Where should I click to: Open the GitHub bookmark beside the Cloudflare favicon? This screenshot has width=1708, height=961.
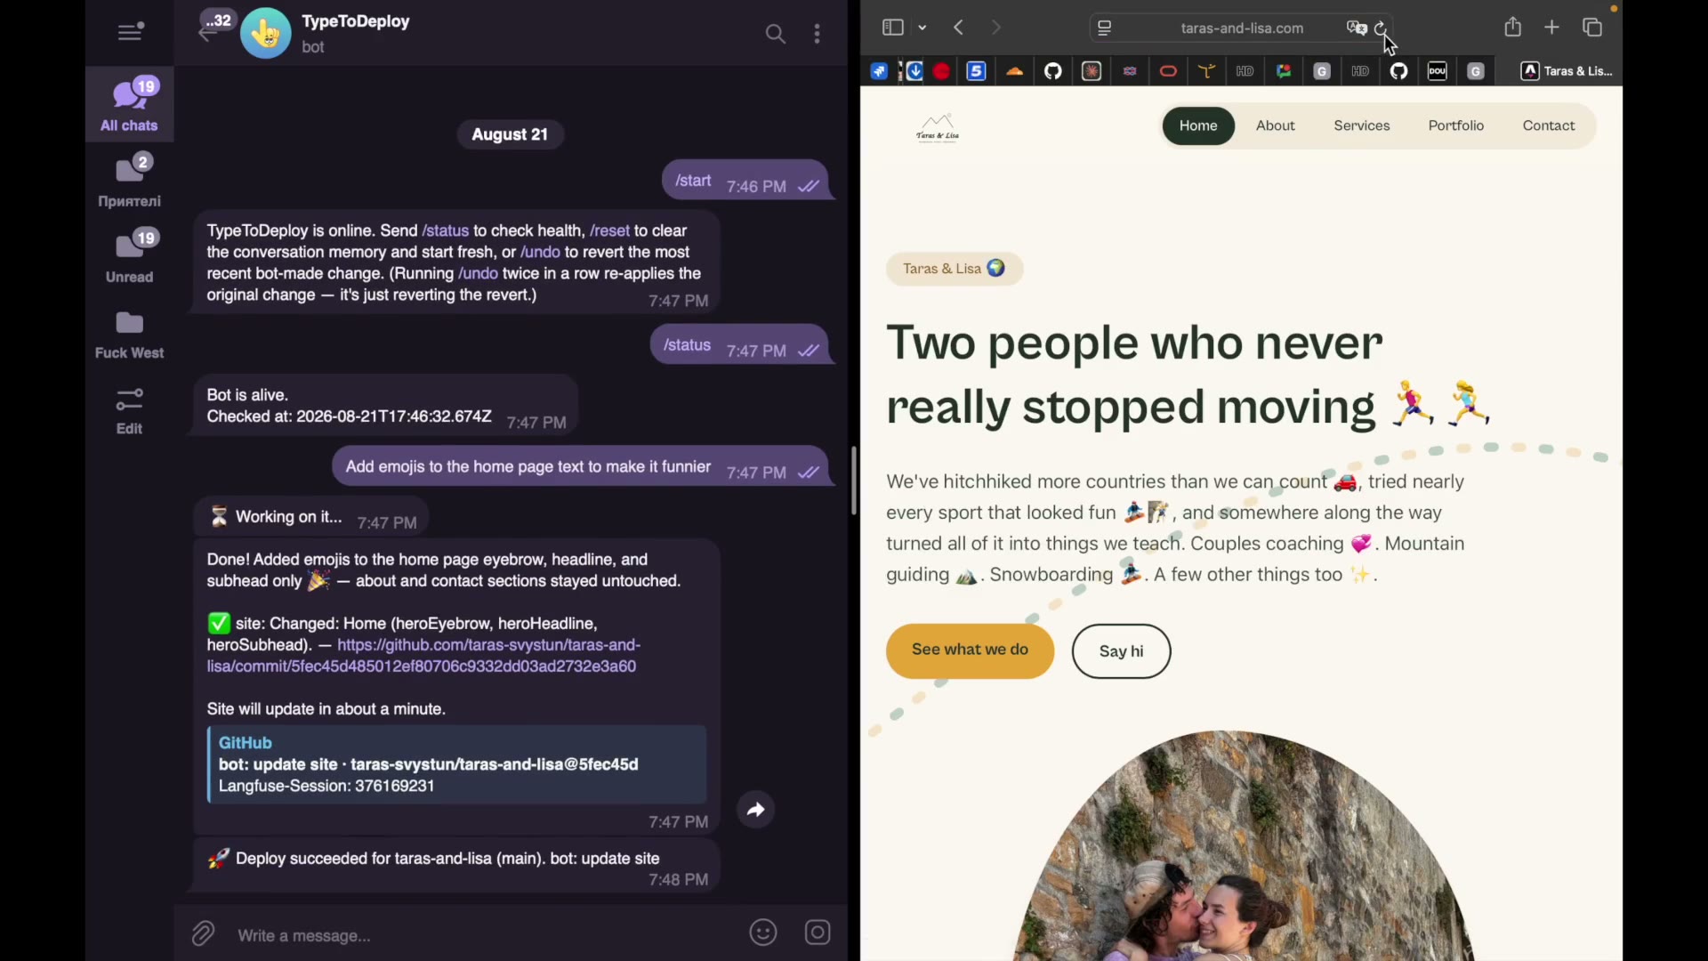1053,71
